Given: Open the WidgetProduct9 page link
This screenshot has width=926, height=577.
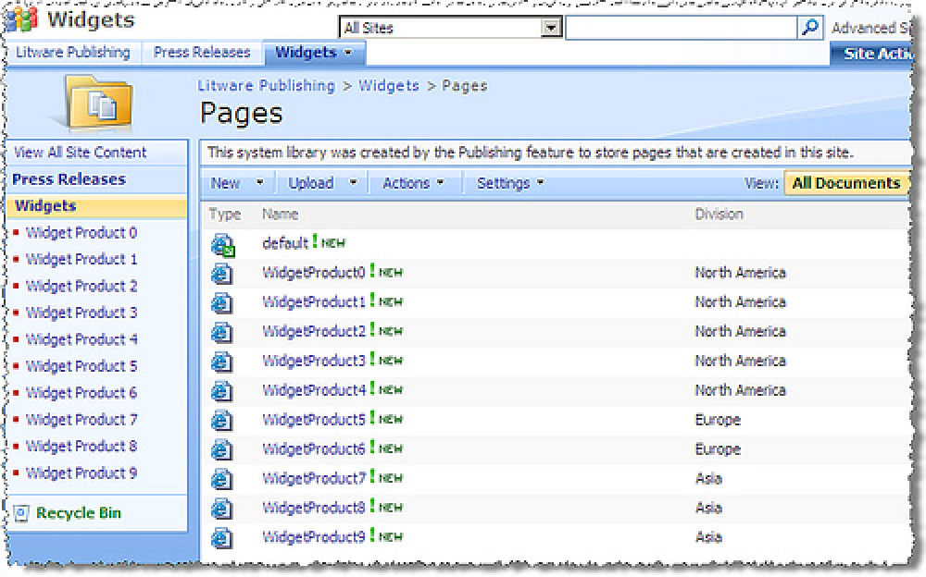Looking at the screenshot, I should pos(314,537).
